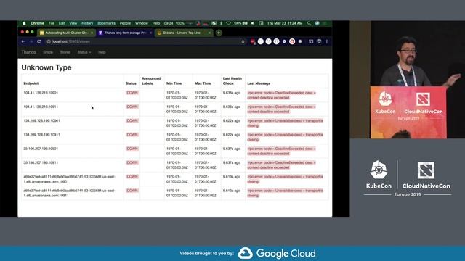Image resolution: width=465 pixels, height=261 pixels.
Task: Open the View menu
Action: pyautogui.click(x=73, y=23)
